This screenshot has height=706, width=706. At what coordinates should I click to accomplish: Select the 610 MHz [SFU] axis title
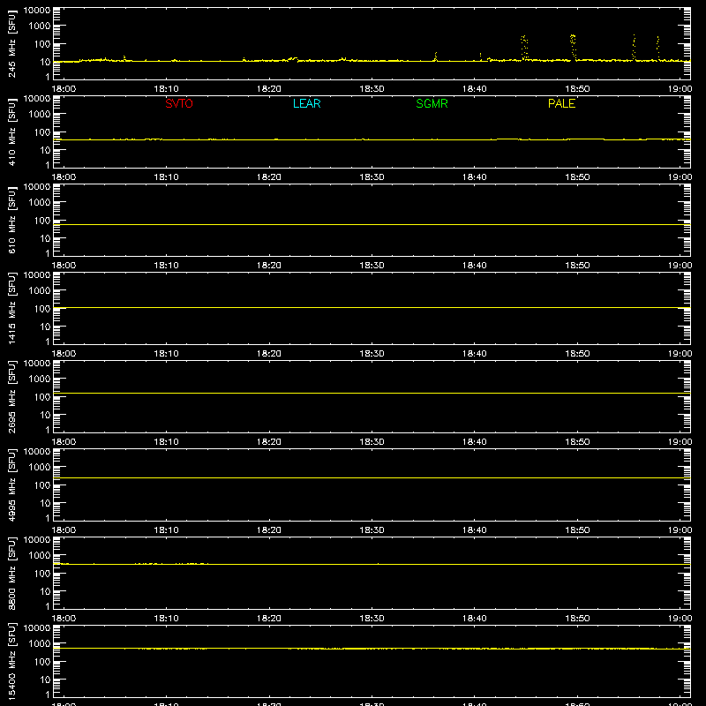coord(12,220)
